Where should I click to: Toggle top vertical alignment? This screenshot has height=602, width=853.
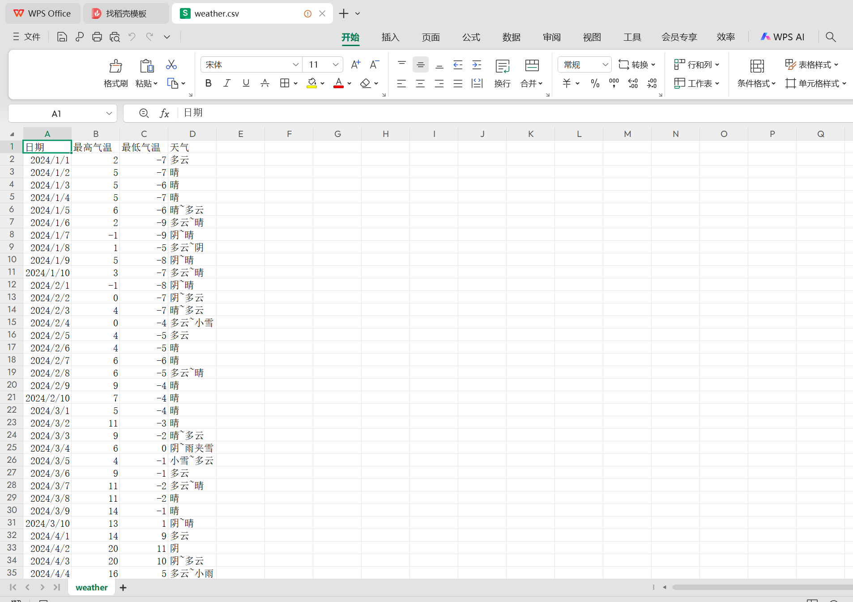pos(401,65)
